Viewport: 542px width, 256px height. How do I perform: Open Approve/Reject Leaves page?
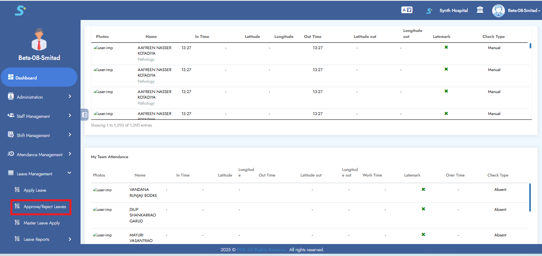45,206
